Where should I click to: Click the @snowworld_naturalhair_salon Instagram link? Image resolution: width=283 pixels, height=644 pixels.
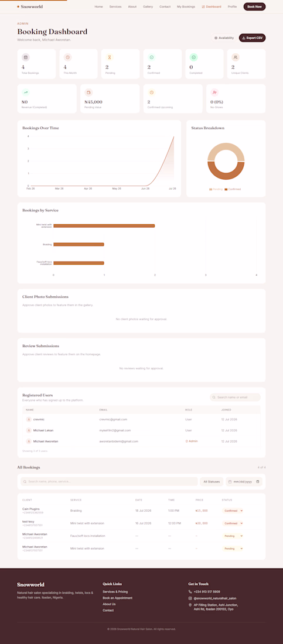tap(215, 598)
